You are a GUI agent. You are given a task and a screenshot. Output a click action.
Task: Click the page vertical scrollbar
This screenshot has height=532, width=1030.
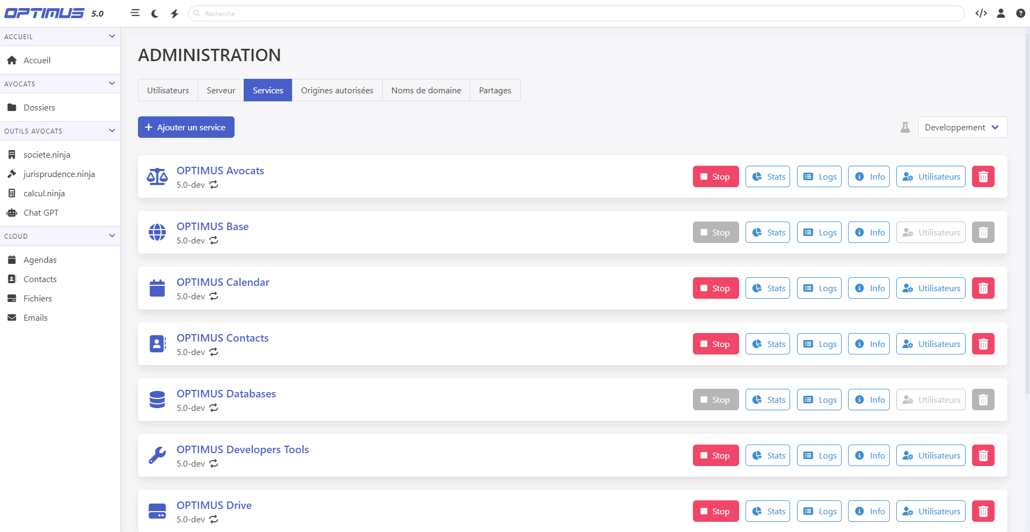click(1027, 215)
